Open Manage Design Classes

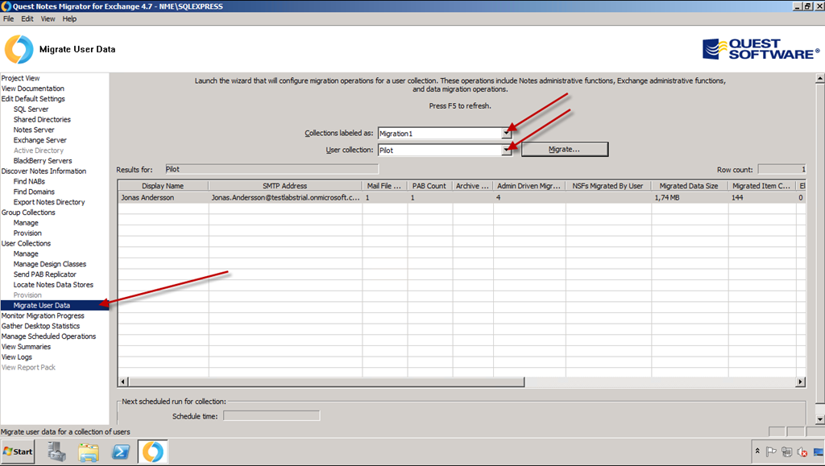[x=50, y=264]
